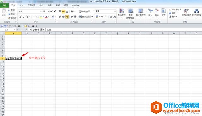The width and height of the screenshot is (202, 116).
Task: Open the Sort and Filter (排序和筛选) menu
Action: tap(186, 13)
